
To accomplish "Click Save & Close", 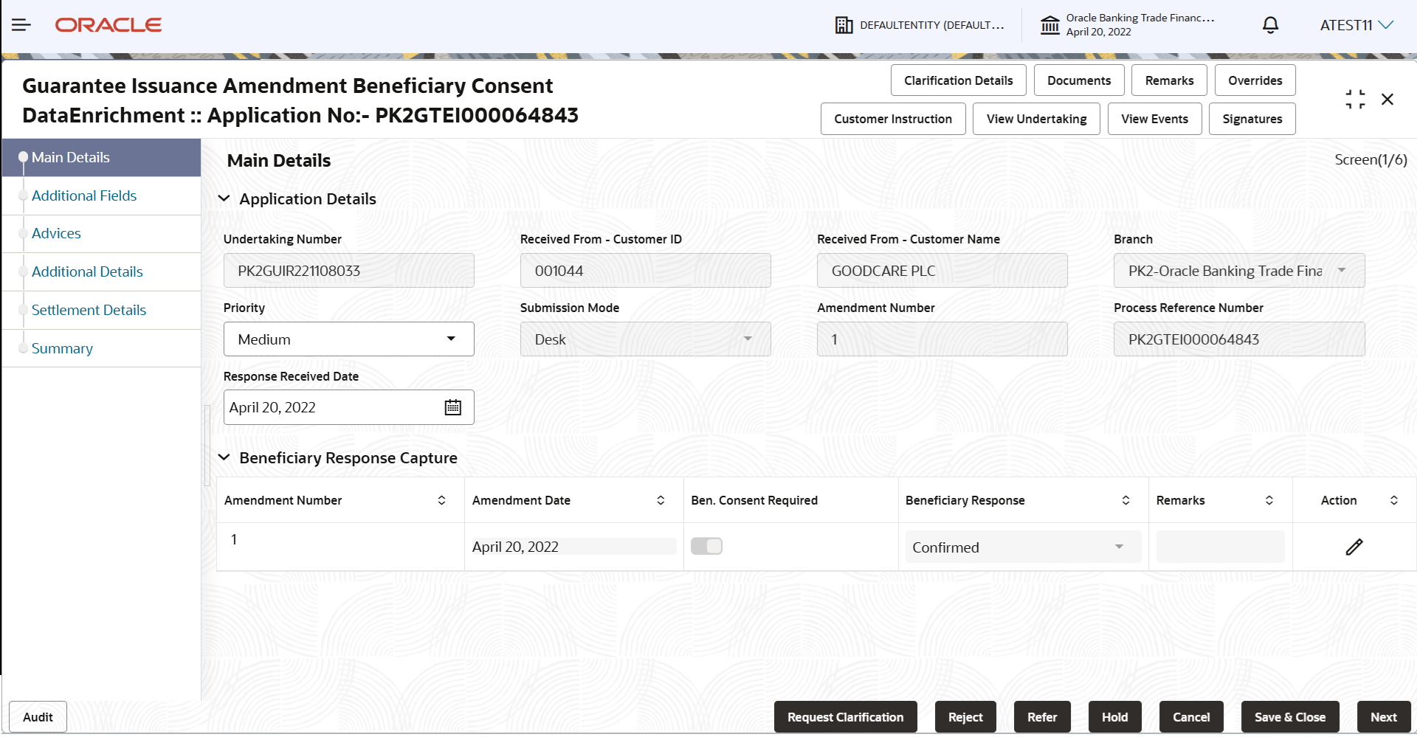I will tap(1290, 717).
